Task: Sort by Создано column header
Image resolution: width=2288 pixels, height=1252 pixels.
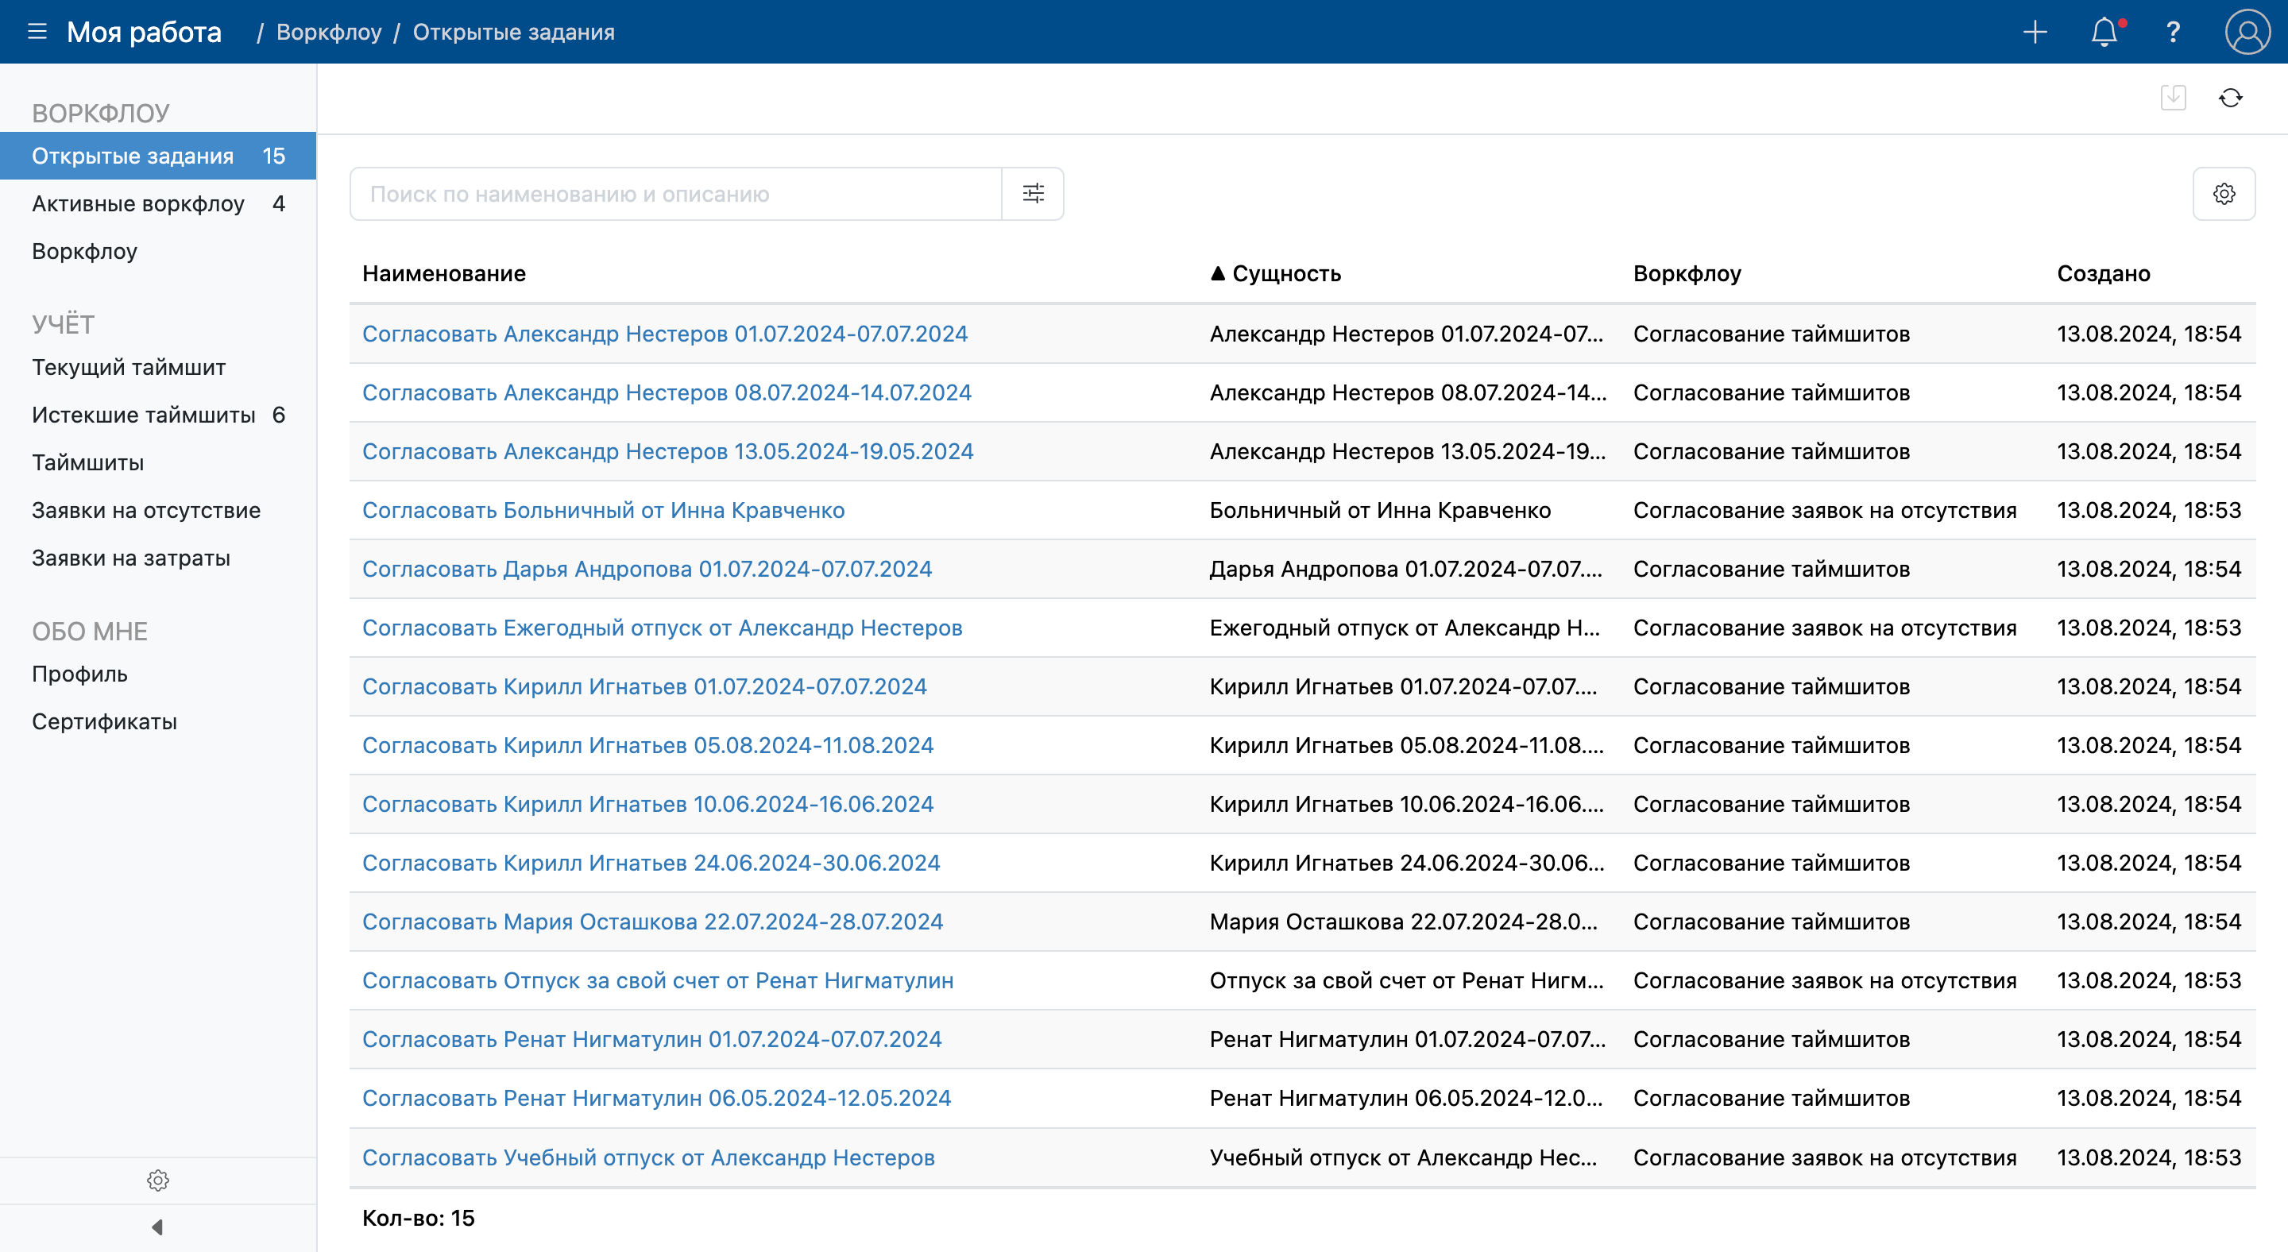Action: [2103, 273]
